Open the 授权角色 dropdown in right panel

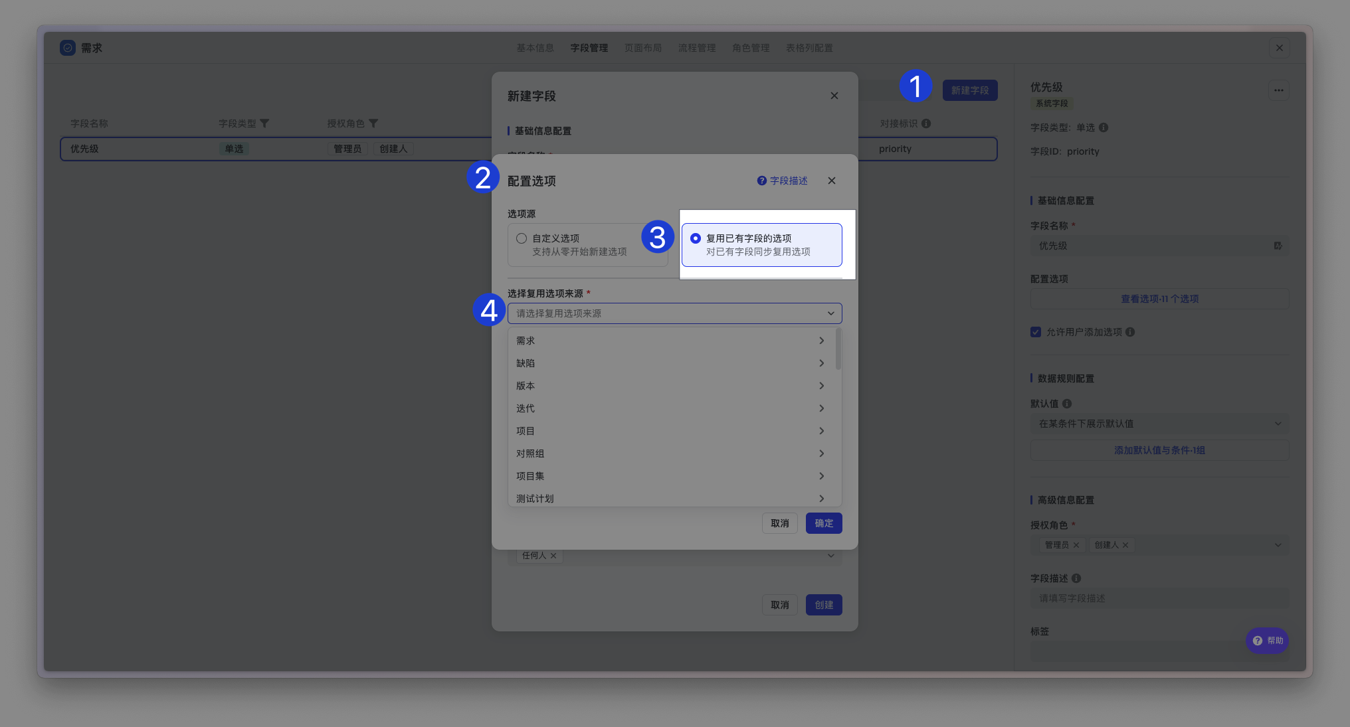tap(1160, 545)
